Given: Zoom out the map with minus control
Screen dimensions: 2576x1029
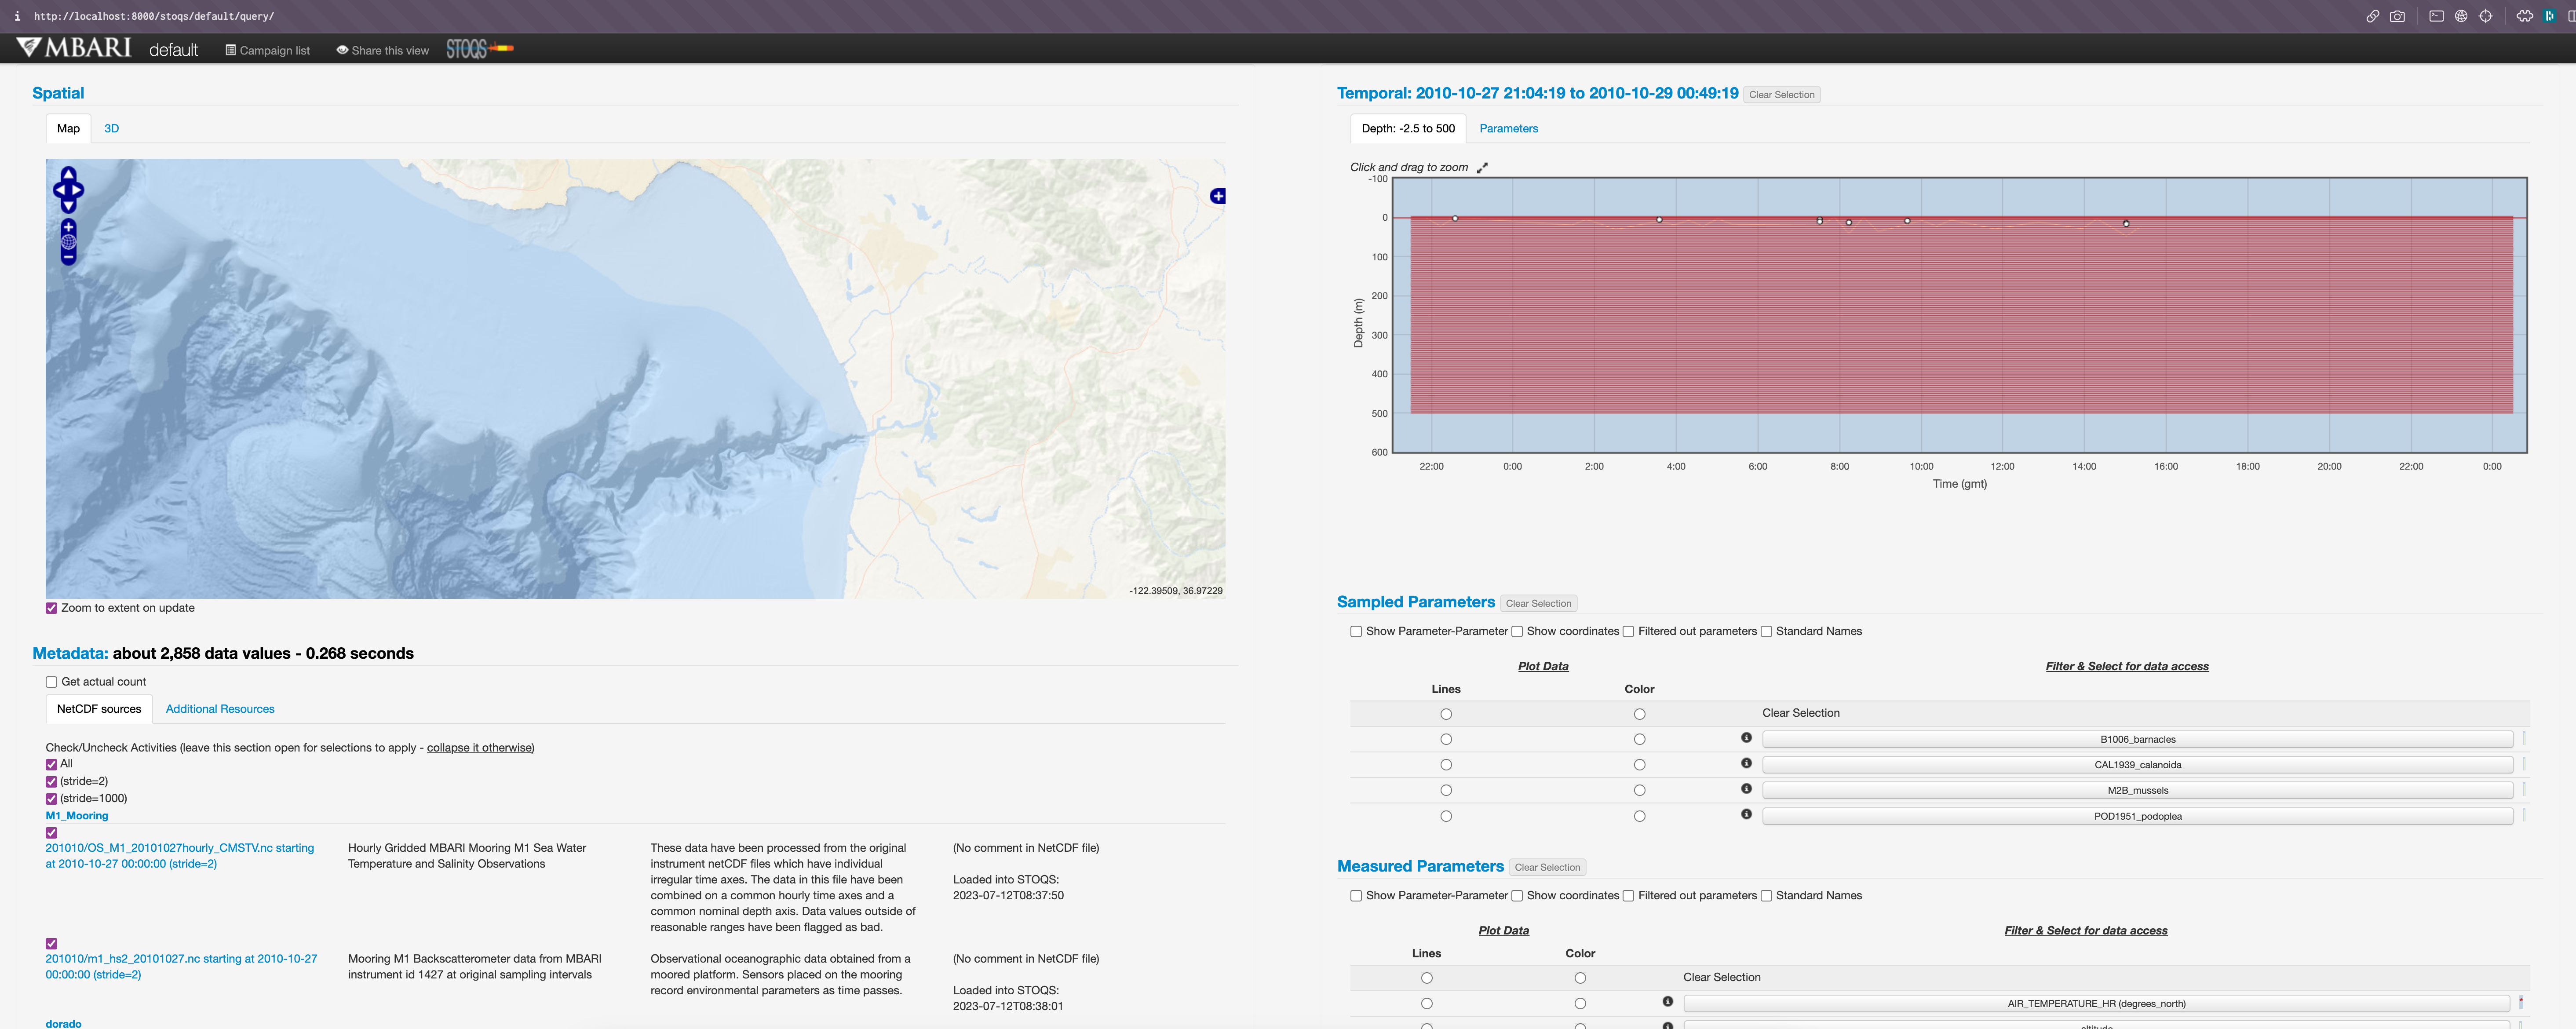Looking at the screenshot, I should tap(68, 257).
